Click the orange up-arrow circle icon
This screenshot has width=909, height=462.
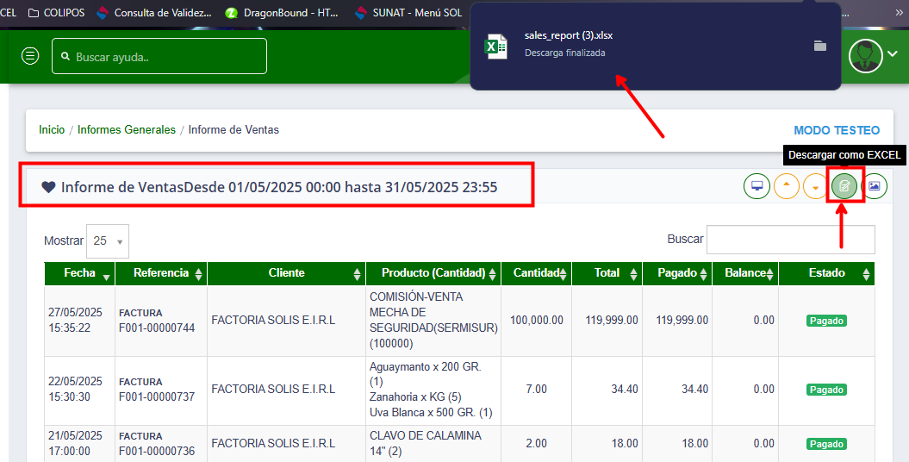pyautogui.click(x=786, y=186)
